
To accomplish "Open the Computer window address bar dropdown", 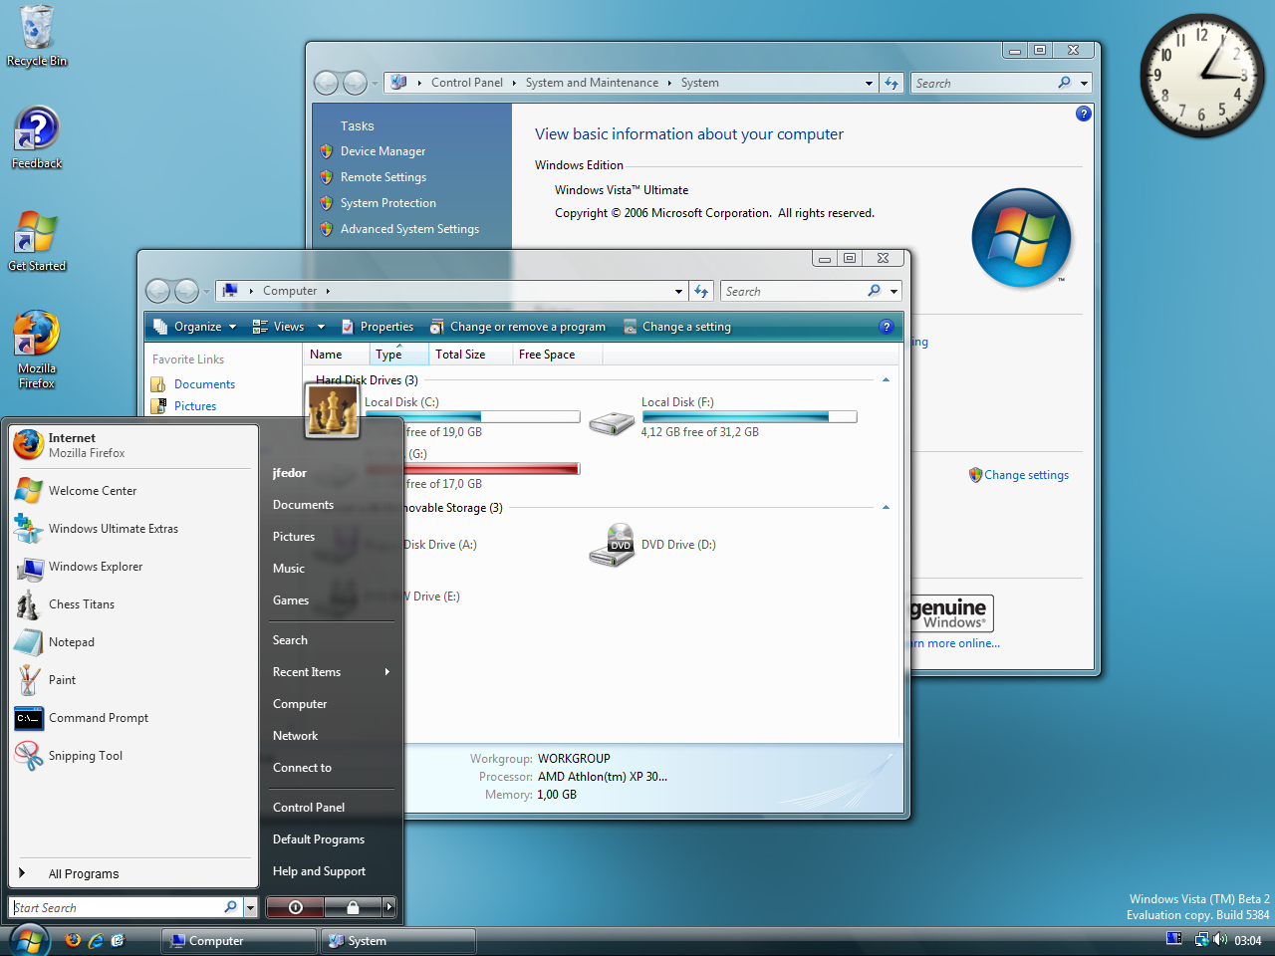I will (x=678, y=292).
